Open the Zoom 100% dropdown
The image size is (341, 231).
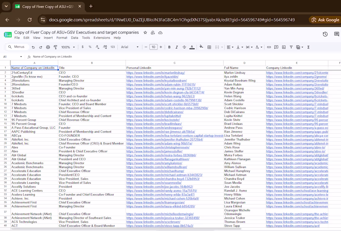pyautogui.click(x=68, y=47)
